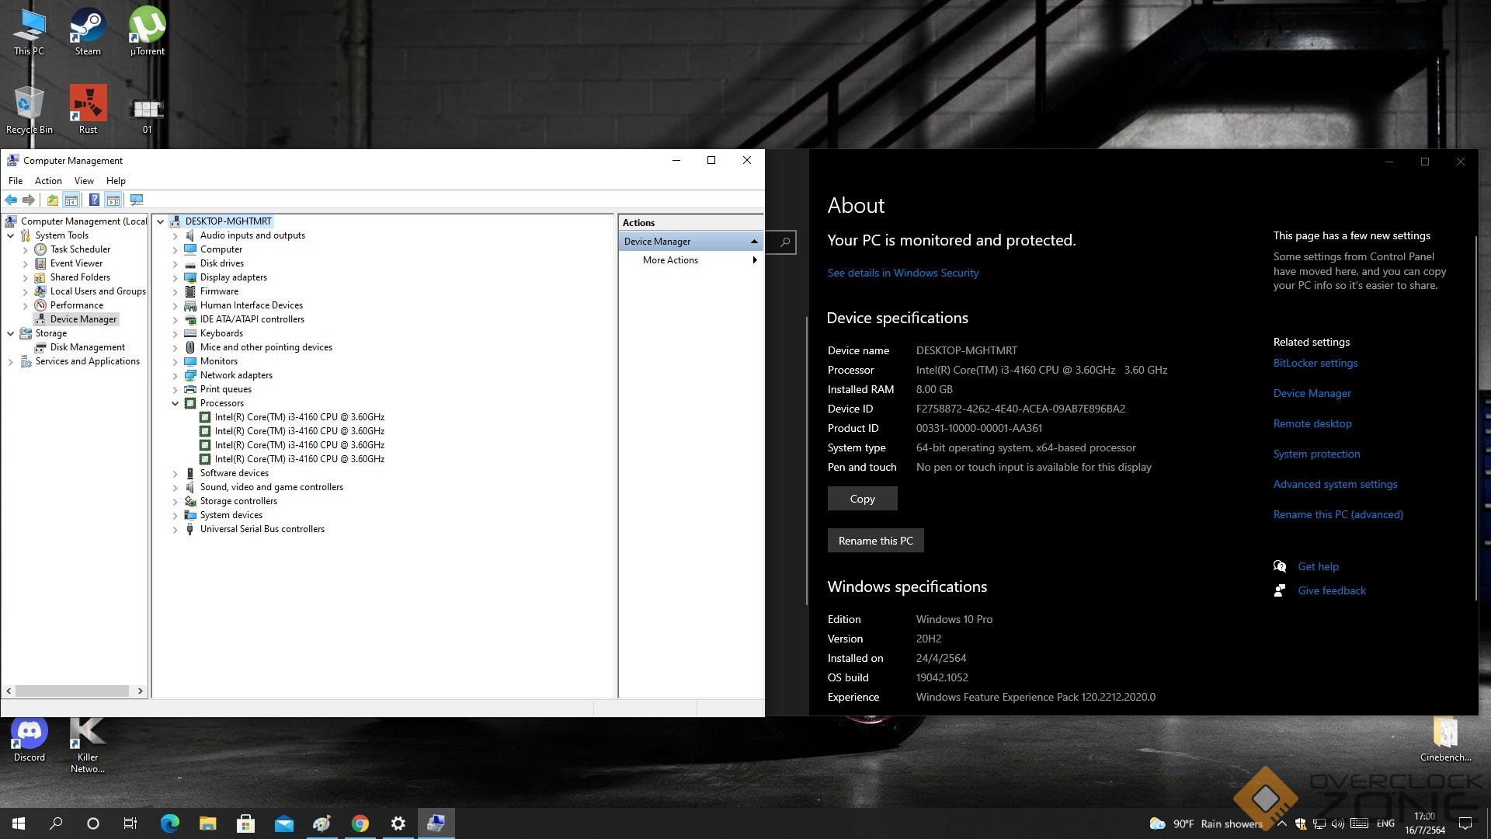
Task: Collapse the Processors tree node
Action: (x=176, y=403)
